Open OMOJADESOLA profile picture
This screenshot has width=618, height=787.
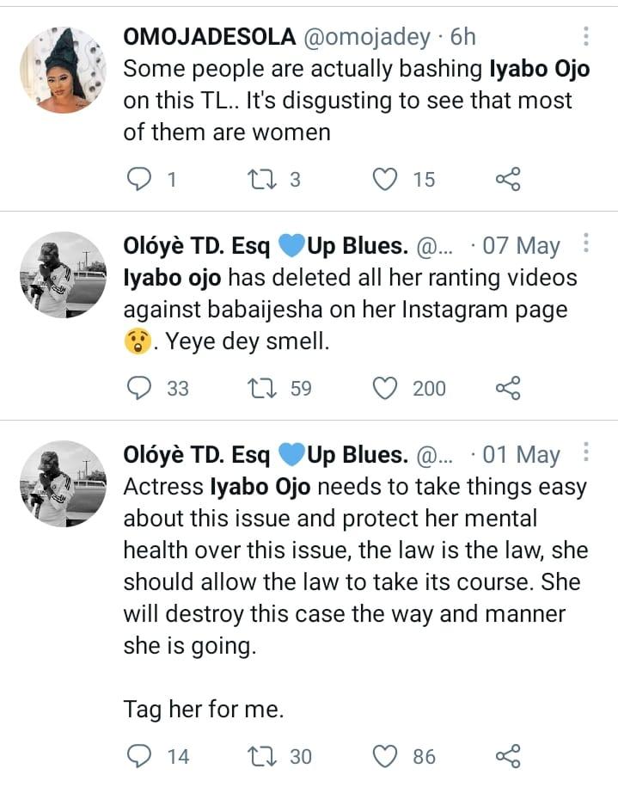click(x=61, y=68)
